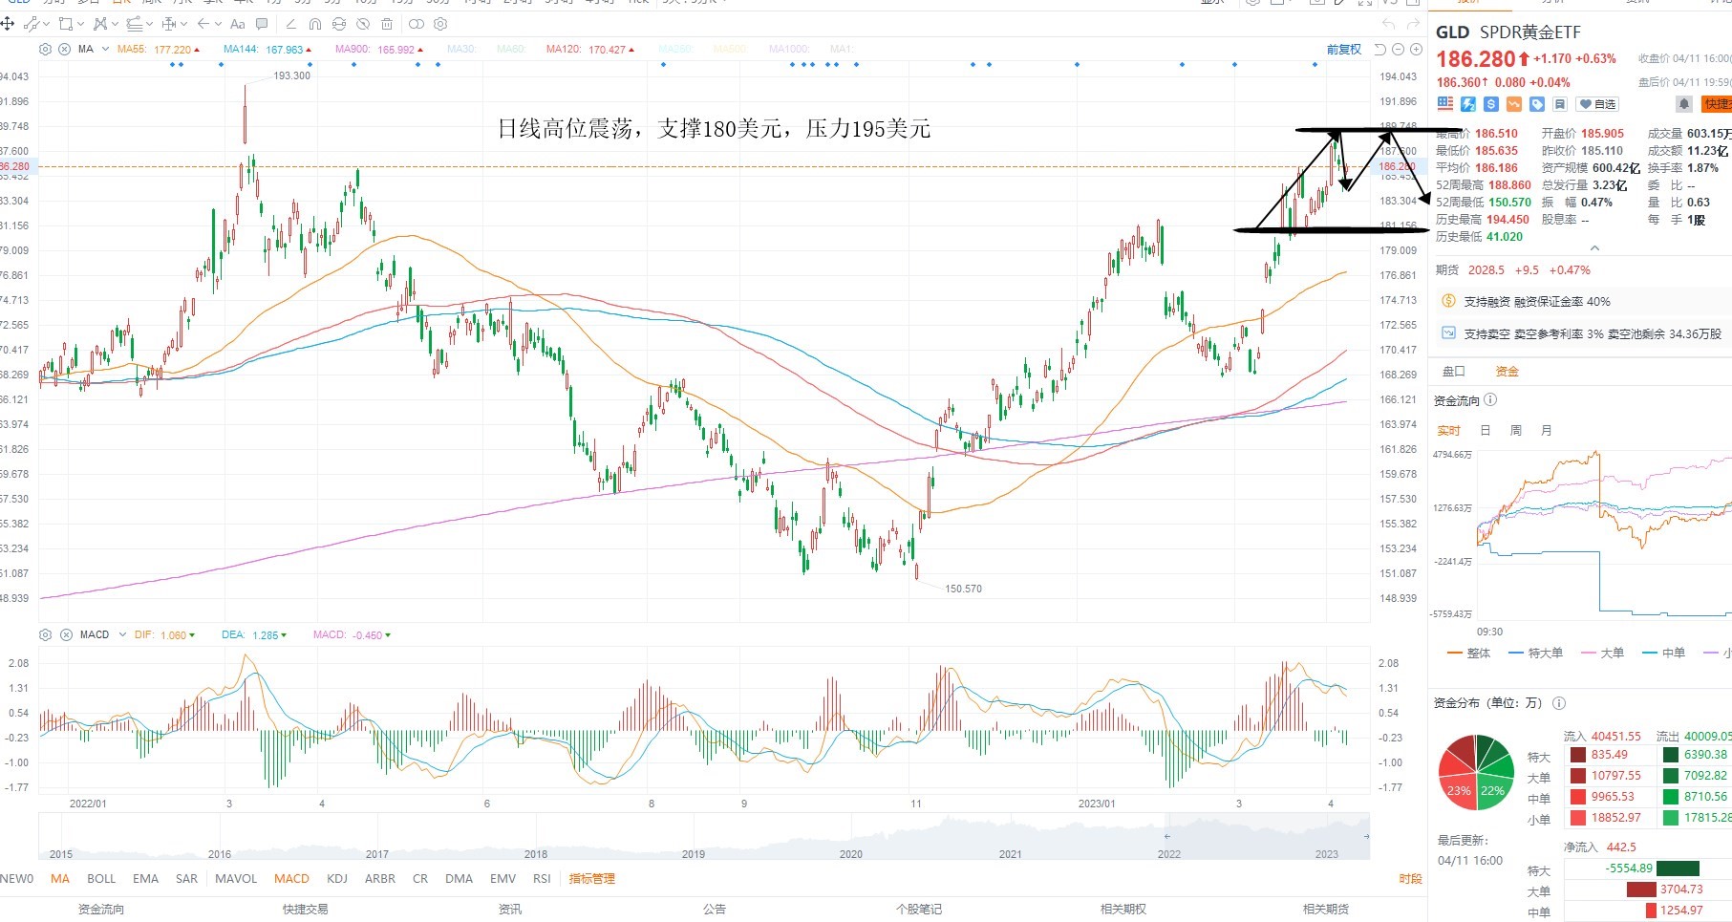Open drawing toolbar settings gear
The width and height of the screenshot is (1732, 922).
440,23
